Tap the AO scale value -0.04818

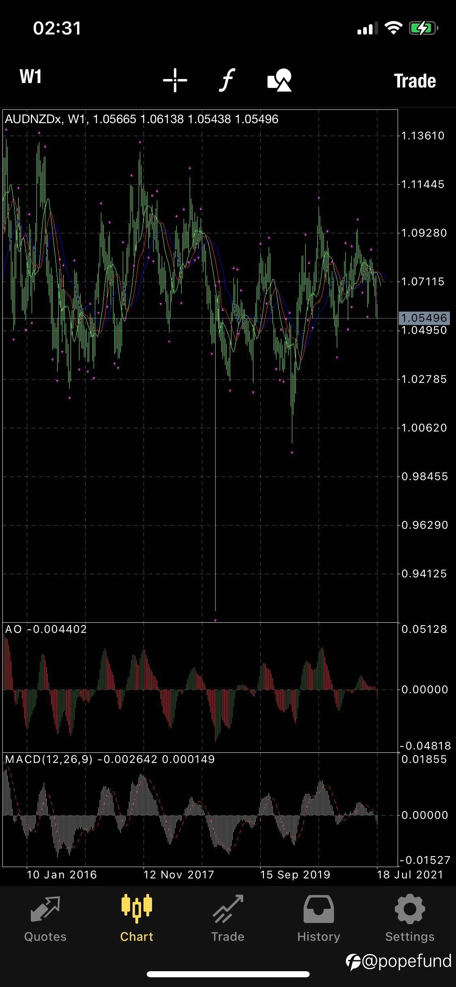[x=426, y=746]
